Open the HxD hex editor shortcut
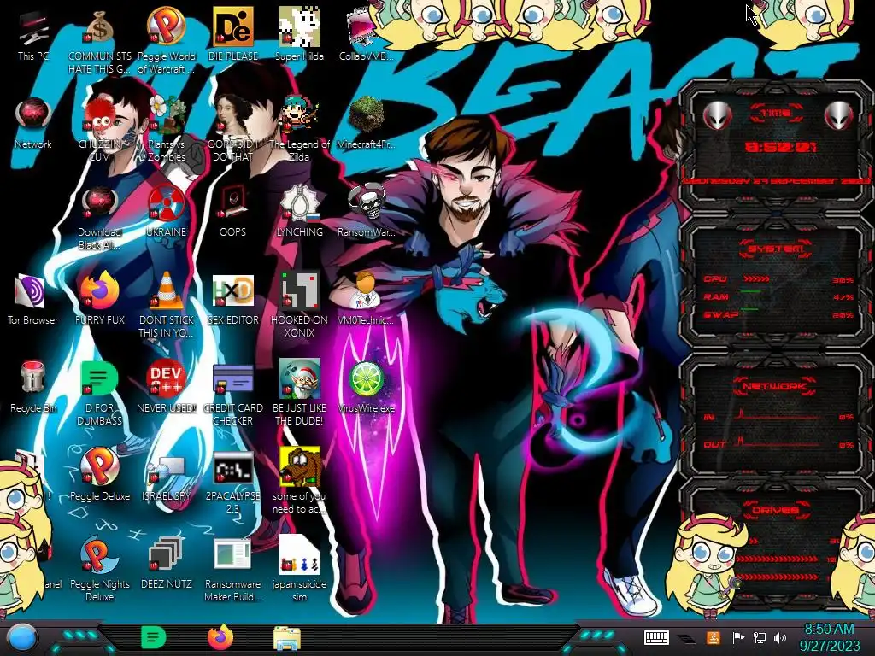The image size is (875, 656). tap(232, 300)
